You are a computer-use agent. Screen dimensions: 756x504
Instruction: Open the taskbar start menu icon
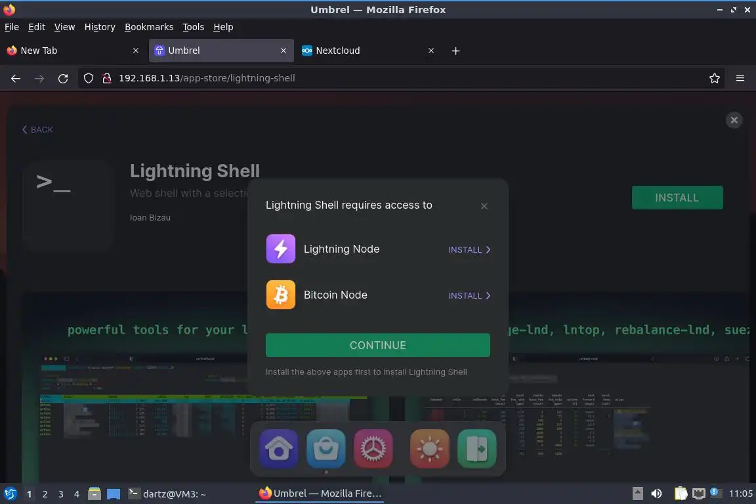10,493
